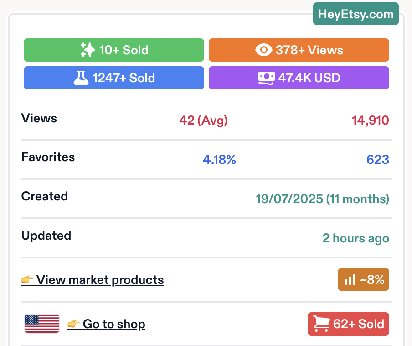The height and width of the screenshot is (346, 412).
Task: Open the View market products link
Action: (x=93, y=280)
